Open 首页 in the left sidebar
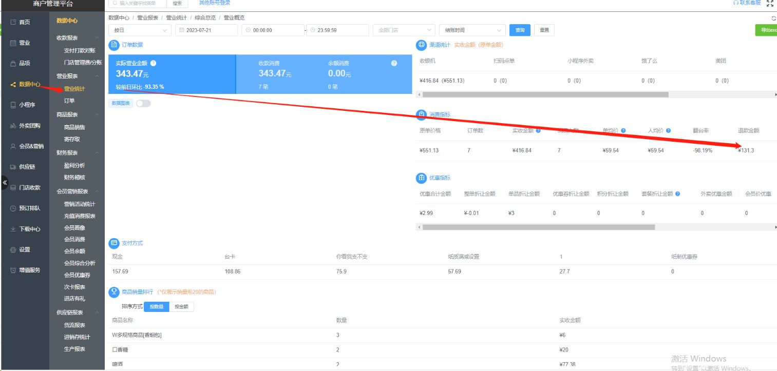 click(x=25, y=22)
